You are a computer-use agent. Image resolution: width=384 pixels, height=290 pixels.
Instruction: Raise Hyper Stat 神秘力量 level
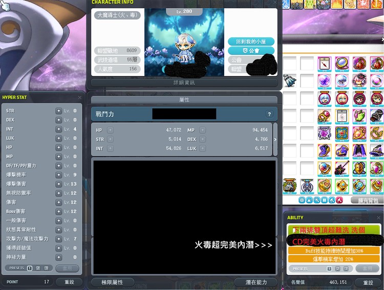coord(58,257)
